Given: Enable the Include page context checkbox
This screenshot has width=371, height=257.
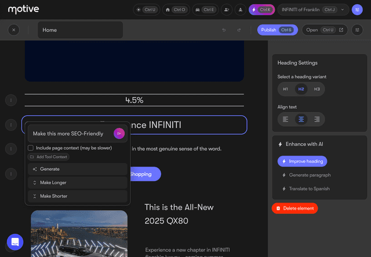Looking at the screenshot, I should coord(31,148).
